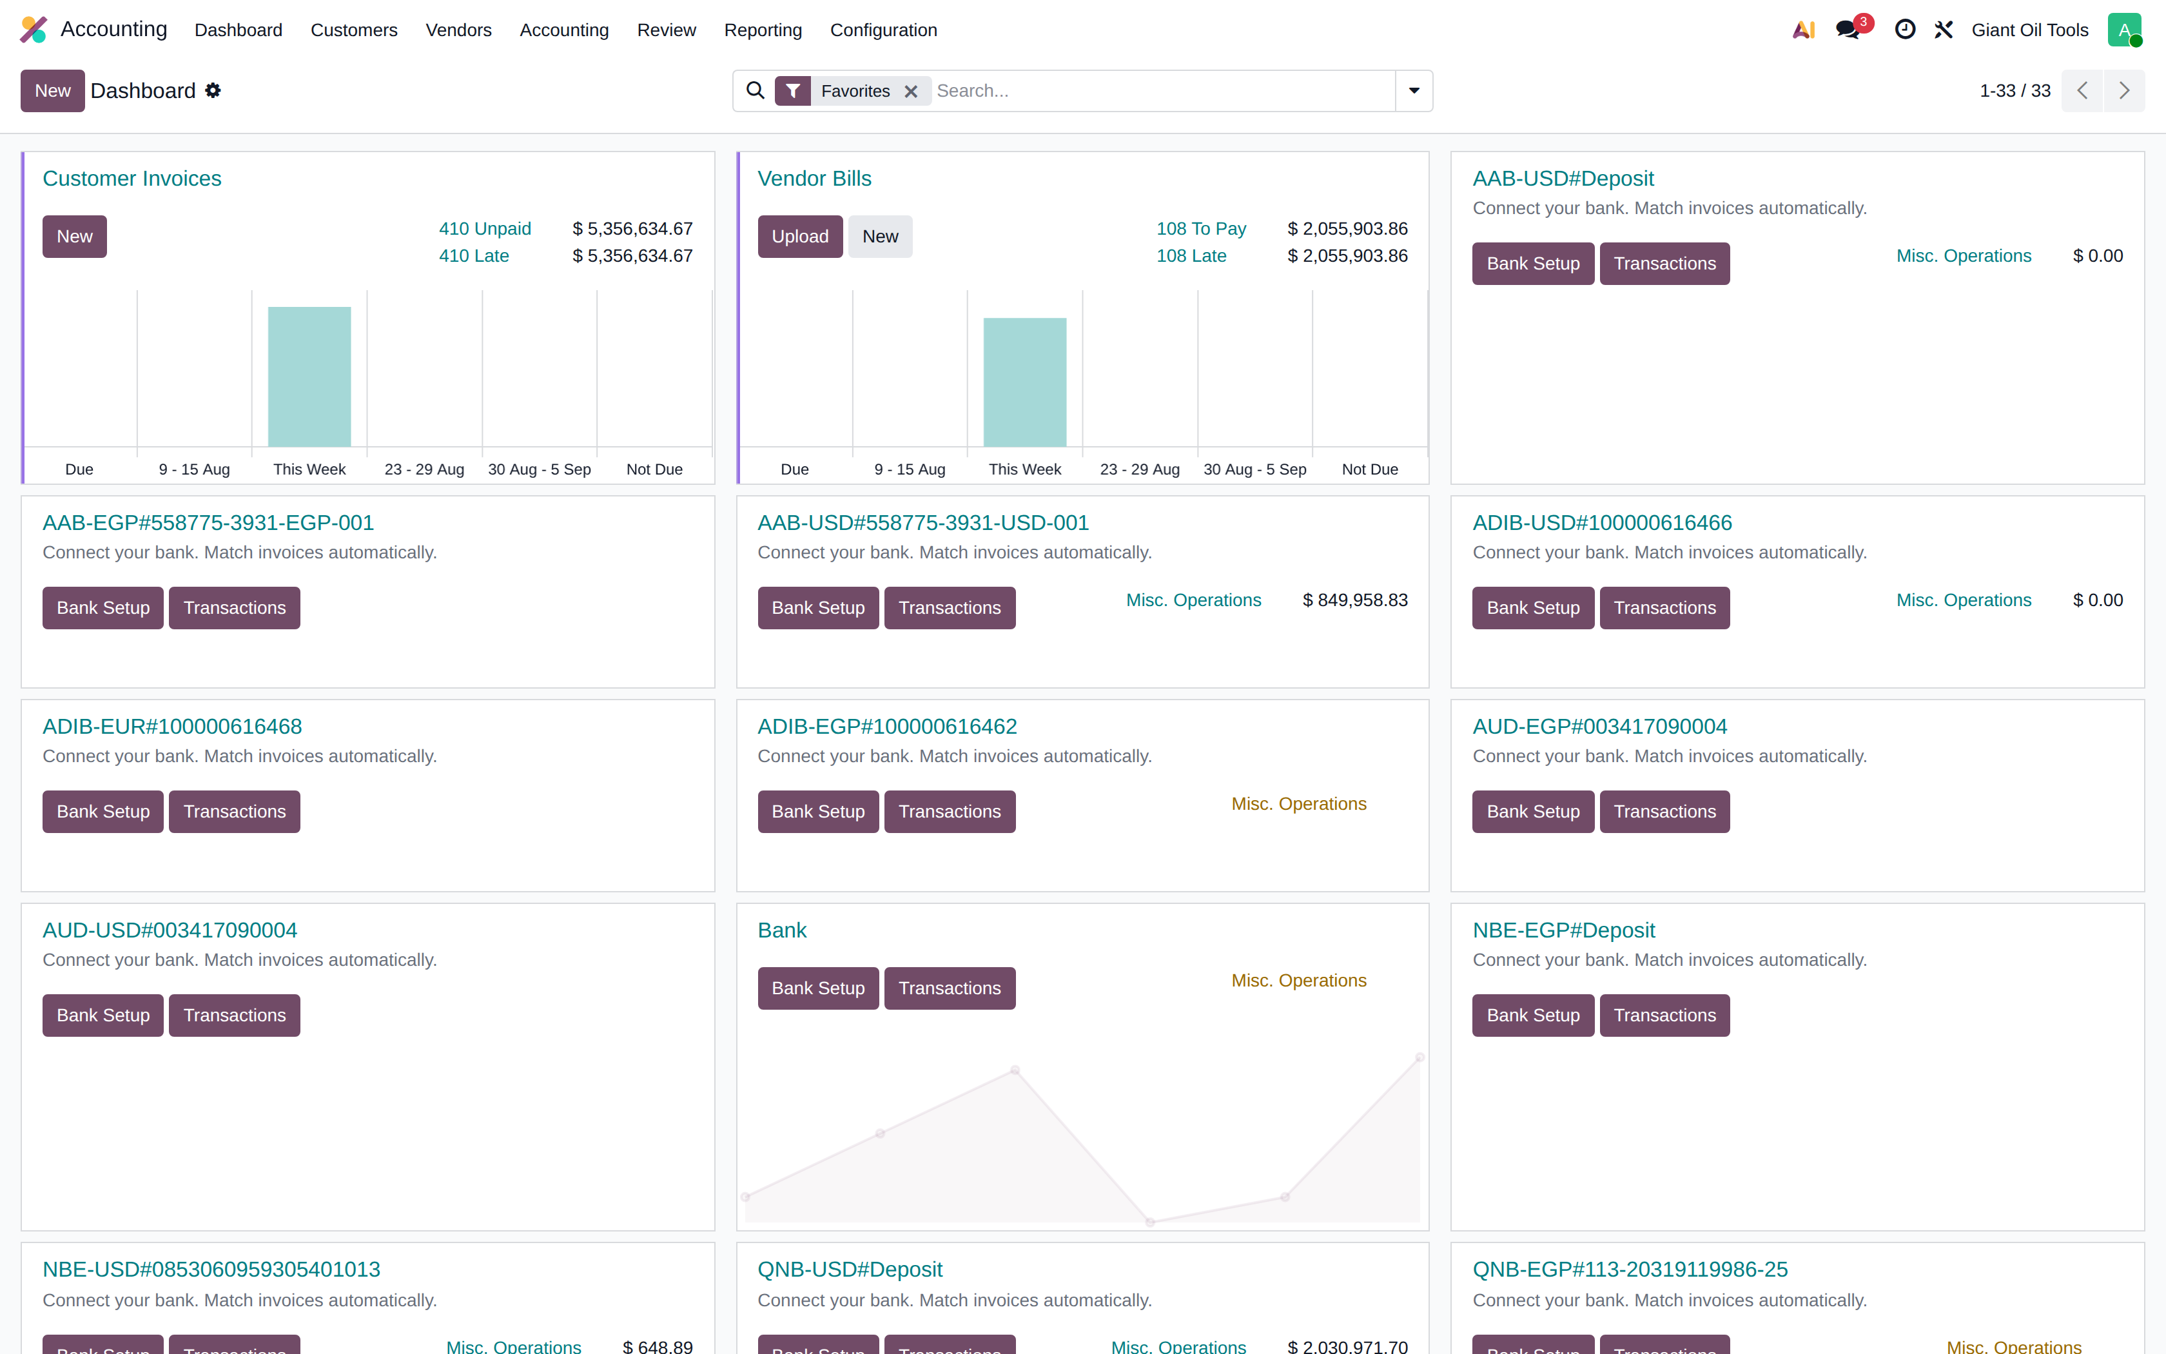The image size is (2166, 1354).
Task: Open the QNB-EGP#113-20319119986-25 journal title
Action: [x=1630, y=1270]
